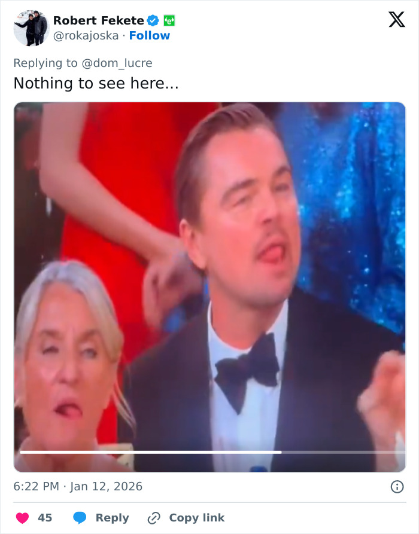Screen dimensions: 419x534
Task: Click the chain link icon beside Copy link
Action: [x=154, y=517]
